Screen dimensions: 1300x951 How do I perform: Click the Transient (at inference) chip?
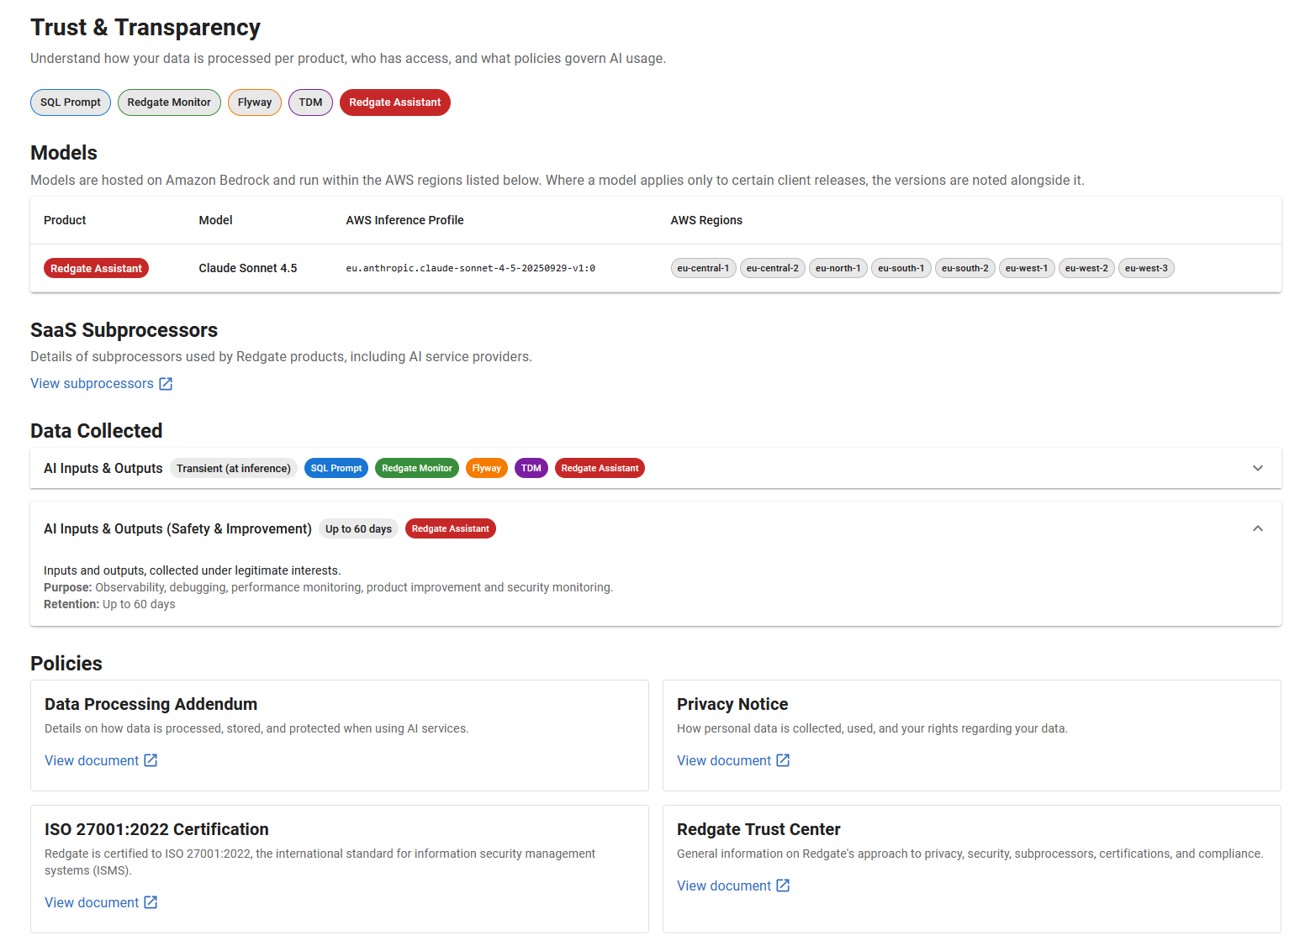click(x=234, y=469)
